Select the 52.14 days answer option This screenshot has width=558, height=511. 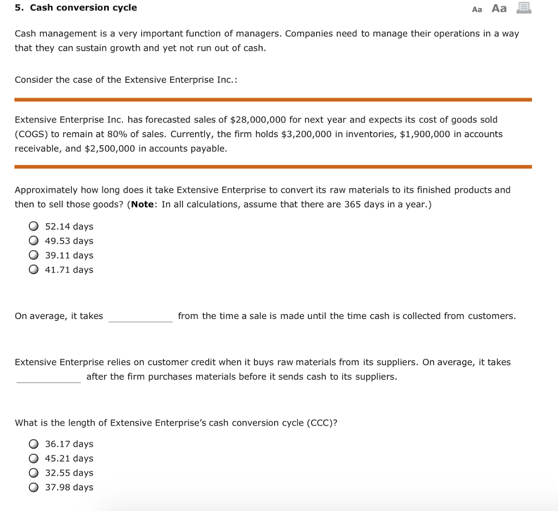[x=33, y=226]
